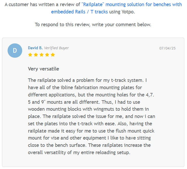Click reviewer name "David B."
The width and height of the screenshot is (187, 169).
pos(35,48)
